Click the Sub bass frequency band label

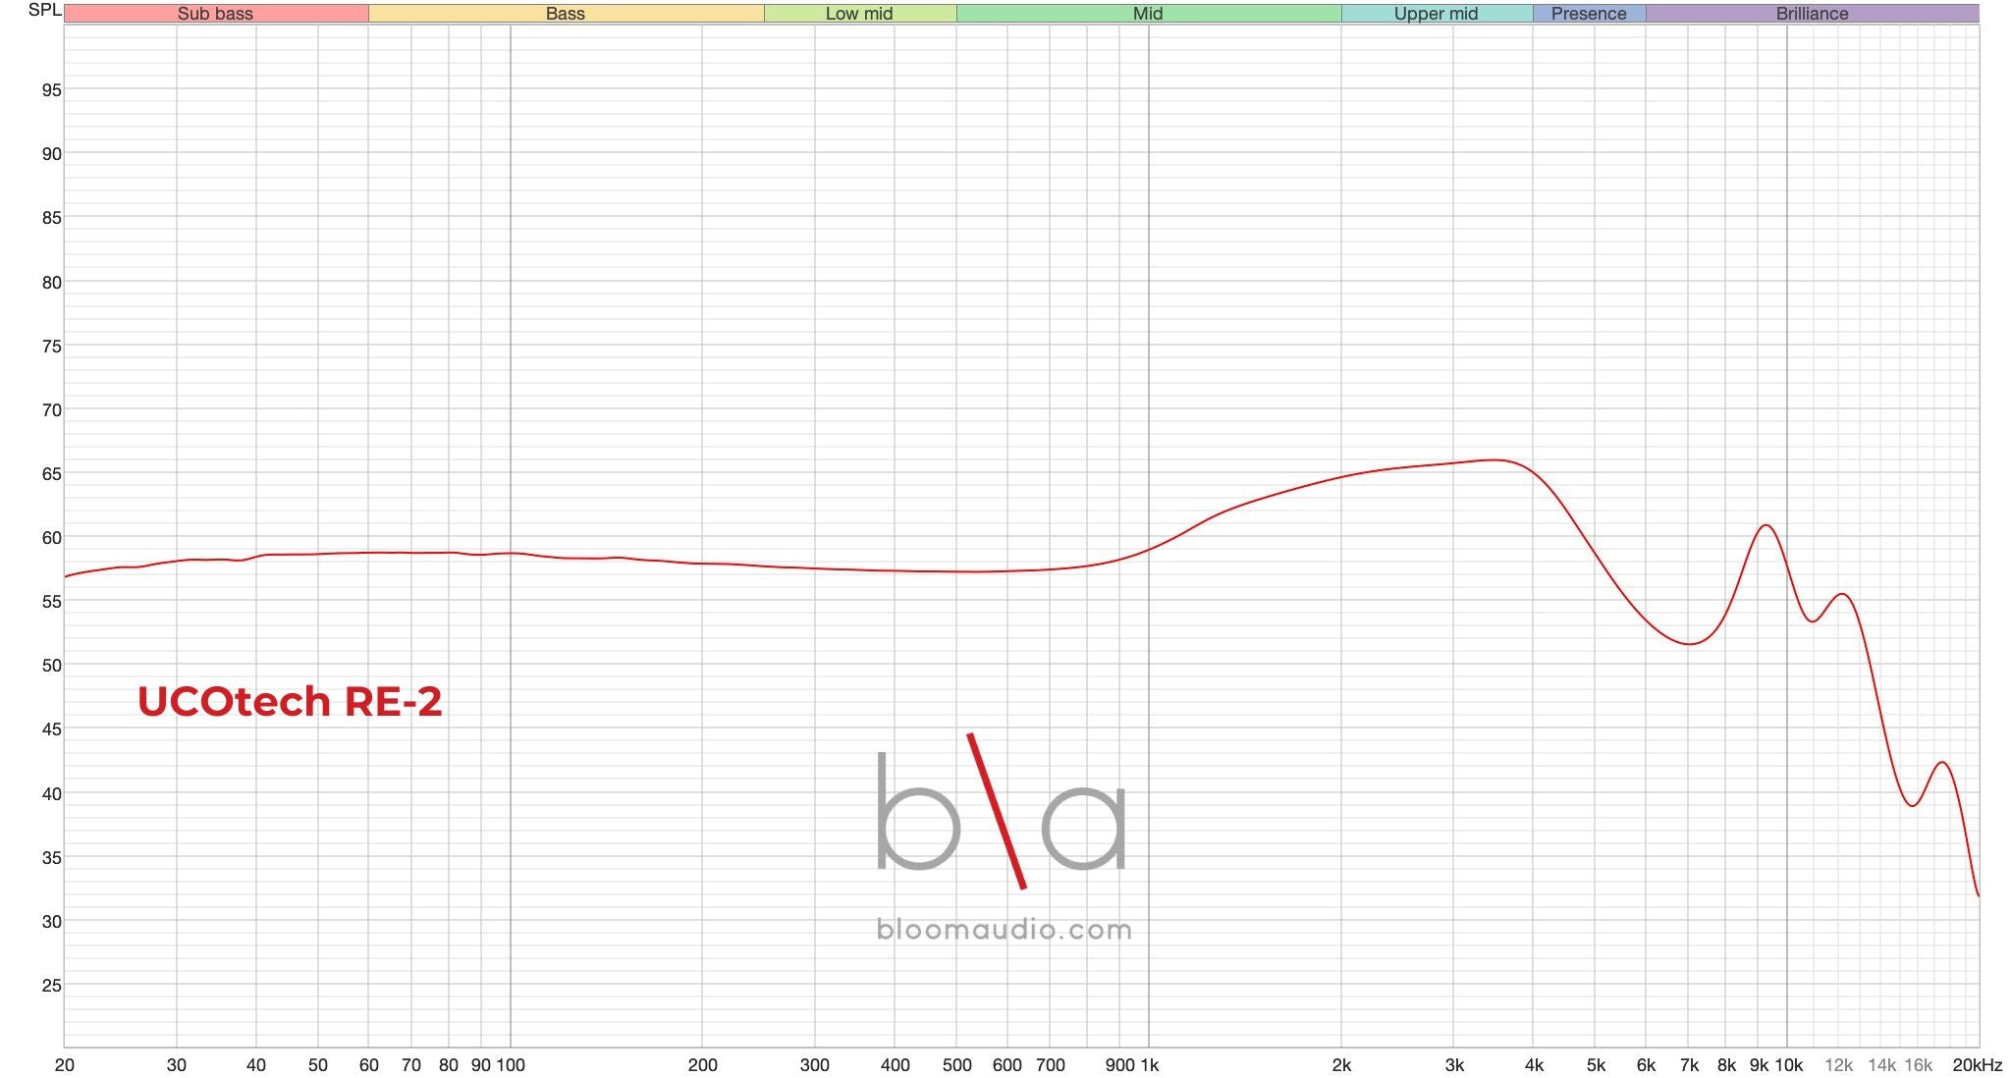[215, 14]
